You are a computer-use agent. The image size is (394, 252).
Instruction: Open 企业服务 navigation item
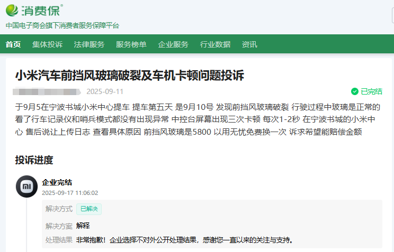click(173, 44)
